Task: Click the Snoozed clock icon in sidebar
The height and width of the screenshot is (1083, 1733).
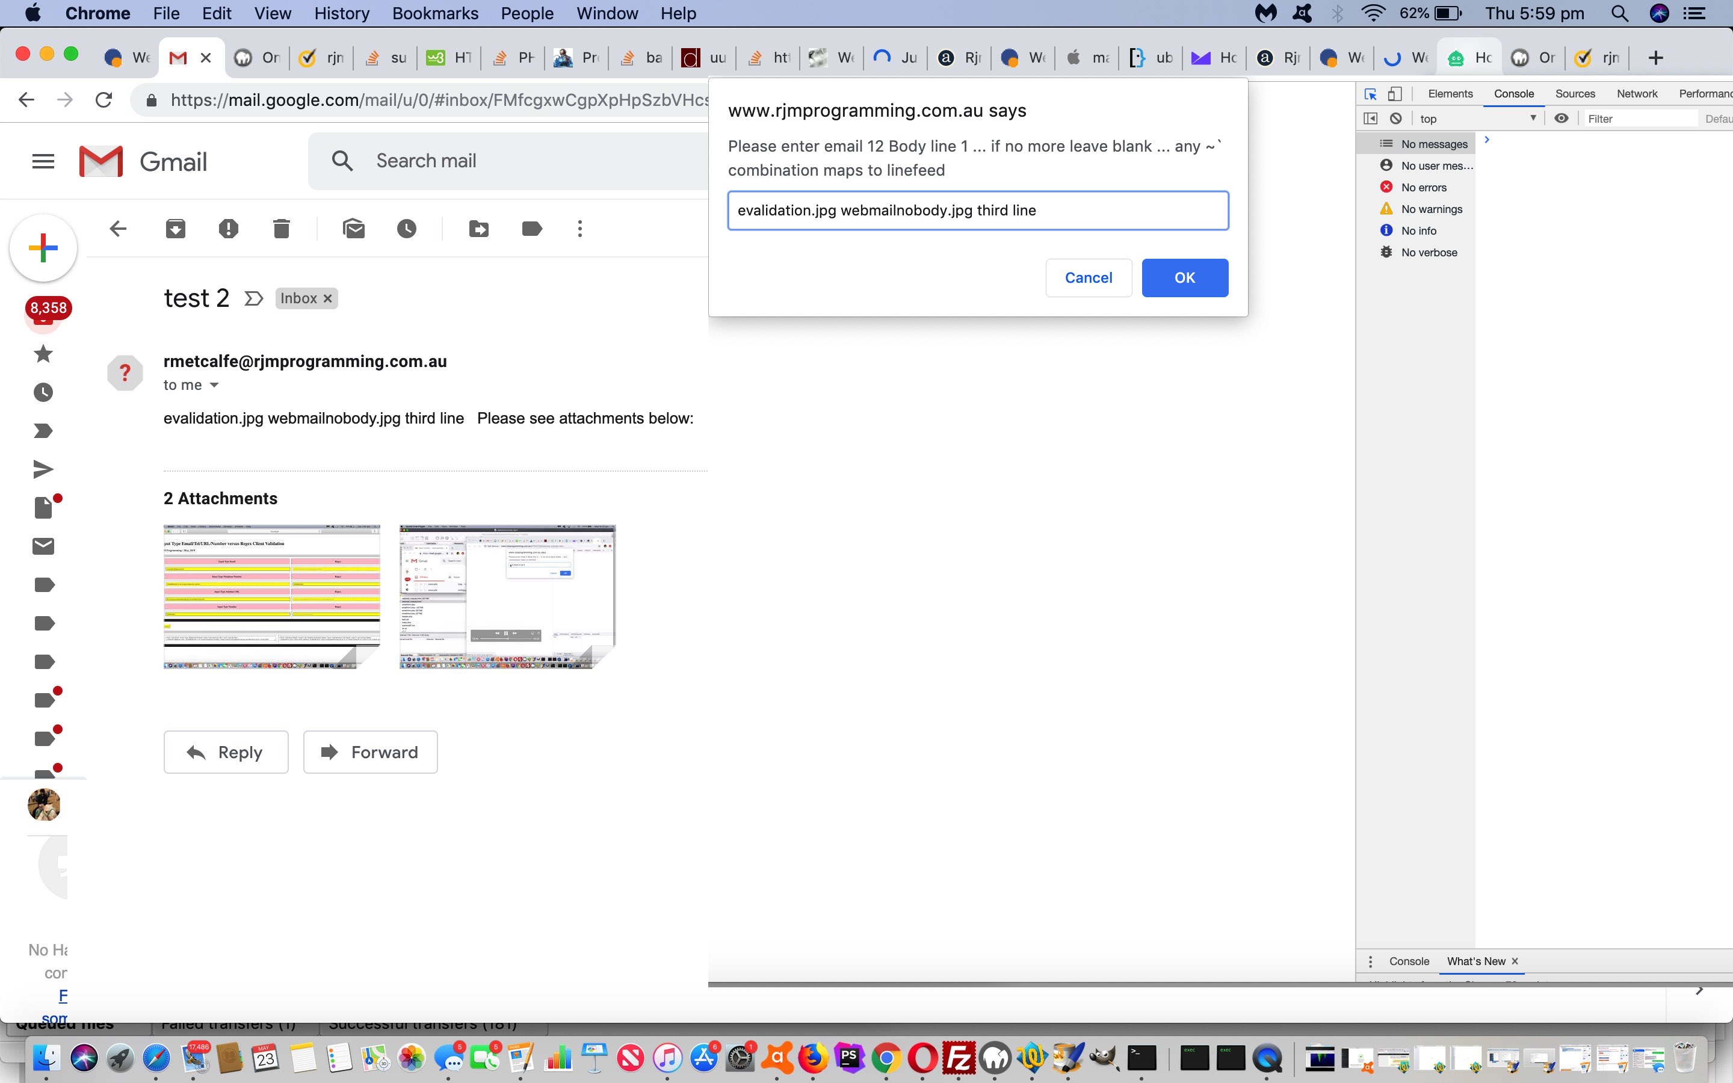Action: [x=44, y=392]
